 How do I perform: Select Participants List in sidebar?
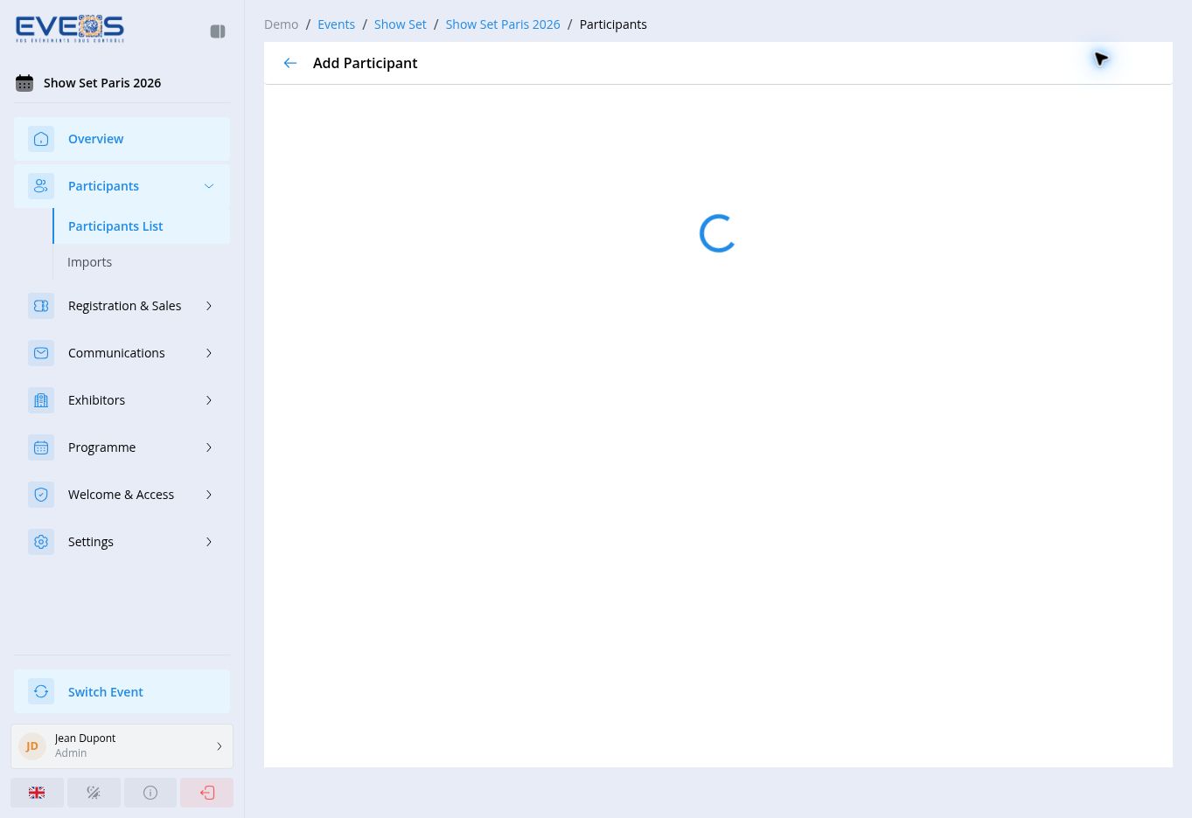(142, 226)
